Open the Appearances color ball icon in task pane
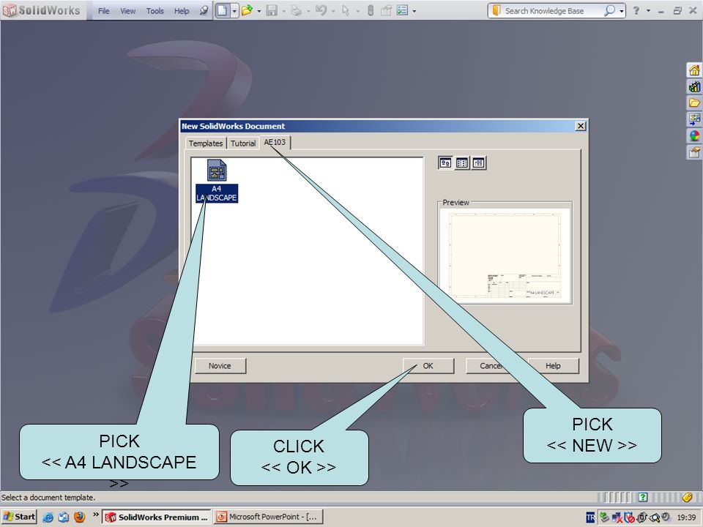Viewport: 703px width, 527px height. 694,136
